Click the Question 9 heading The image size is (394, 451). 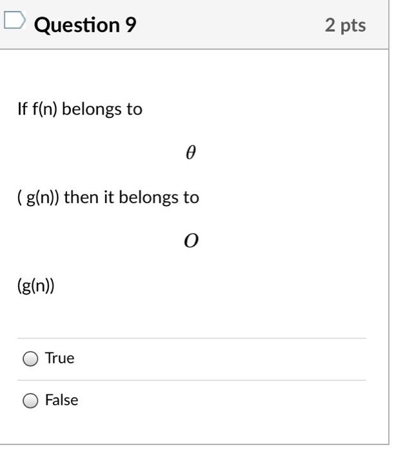pos(85,24)
